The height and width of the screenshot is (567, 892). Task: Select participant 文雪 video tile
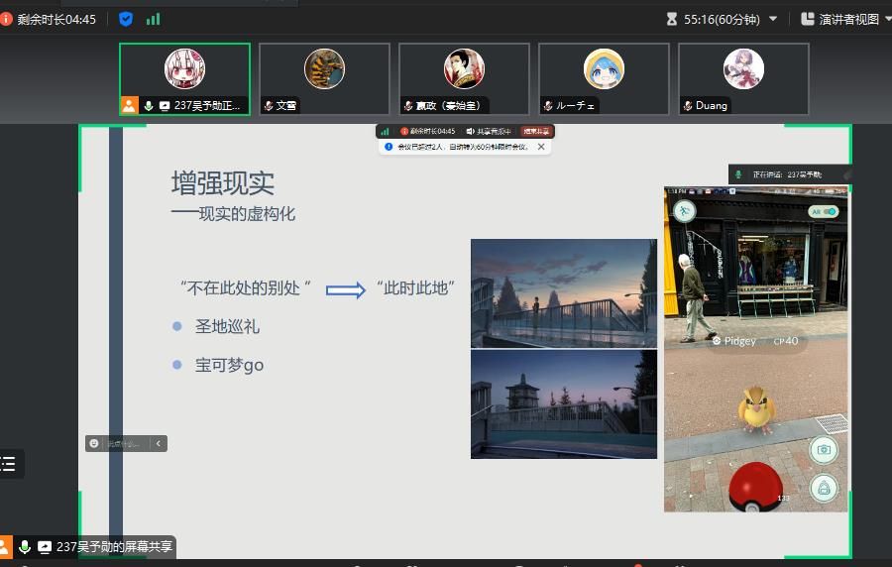coord(324,79)
